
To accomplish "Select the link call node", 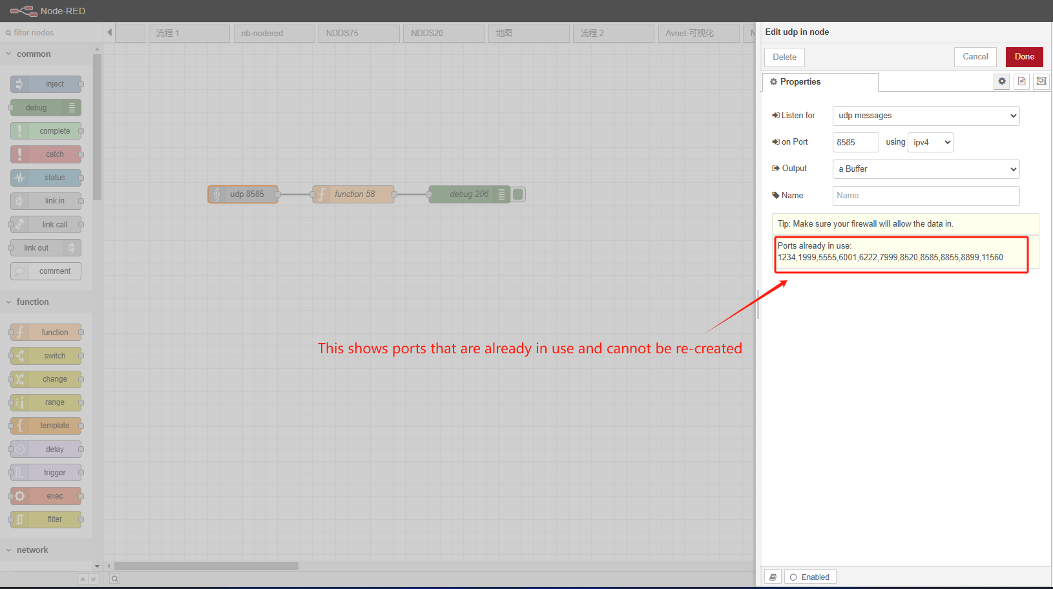I will coord(46,225).
